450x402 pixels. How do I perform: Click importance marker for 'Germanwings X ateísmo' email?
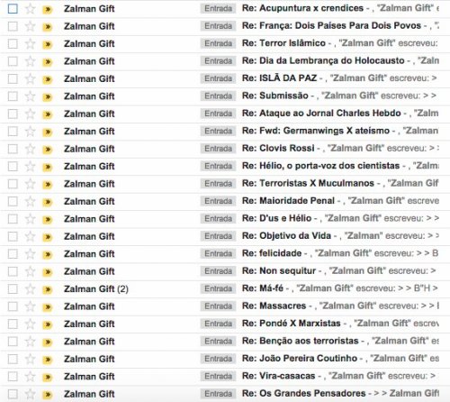pos(48,132)
